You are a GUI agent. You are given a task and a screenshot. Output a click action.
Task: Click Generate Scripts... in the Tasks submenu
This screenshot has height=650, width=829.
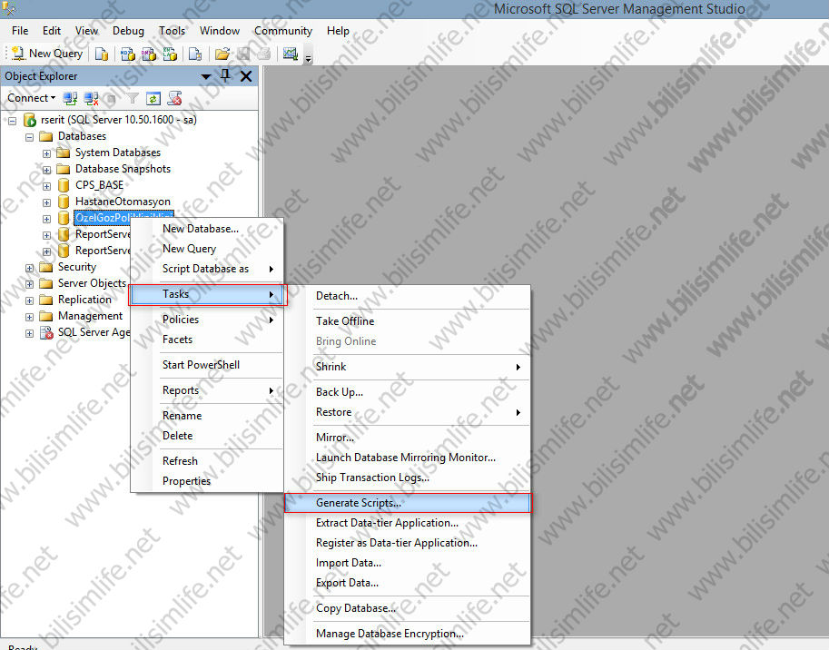click(407, 503)
